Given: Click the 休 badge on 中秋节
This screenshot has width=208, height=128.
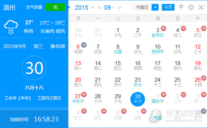Looking at the screenshot, I should [84, 94].
